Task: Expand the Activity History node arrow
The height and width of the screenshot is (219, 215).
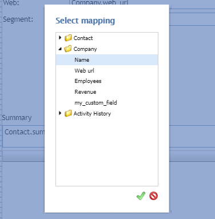Action: pos(60,113)
